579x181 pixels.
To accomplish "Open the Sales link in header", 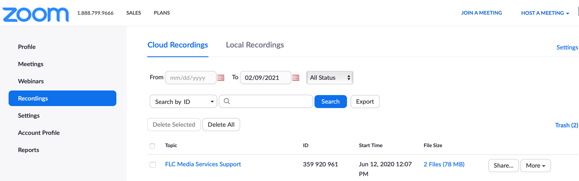I will click(133, 13).
